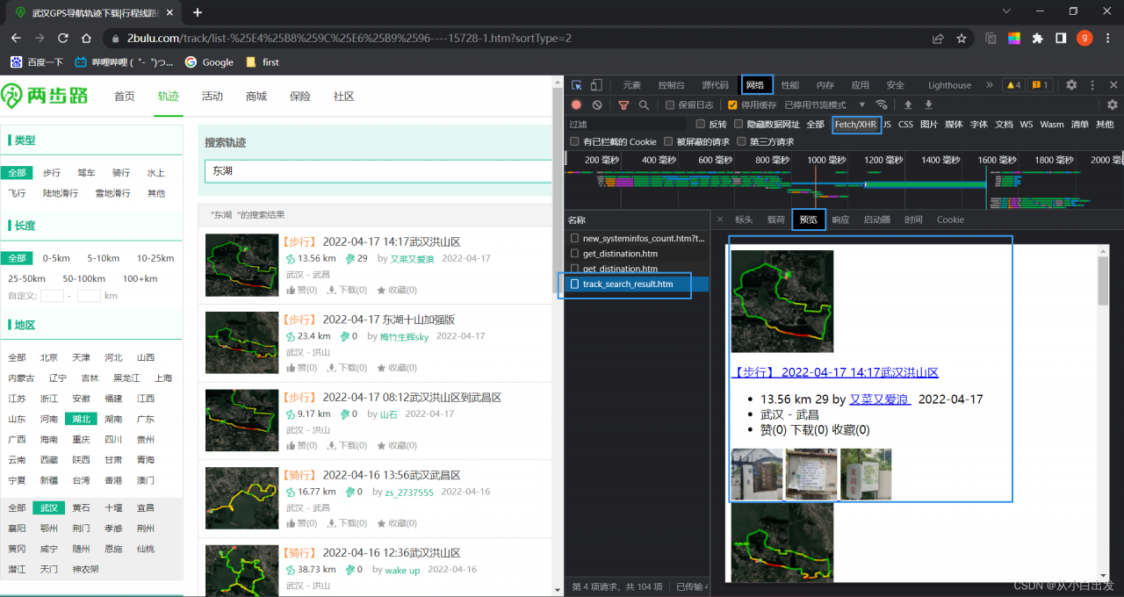
Task: Uncheck the 停用缓存 disable cache checkbox
Action: point(733,105)
